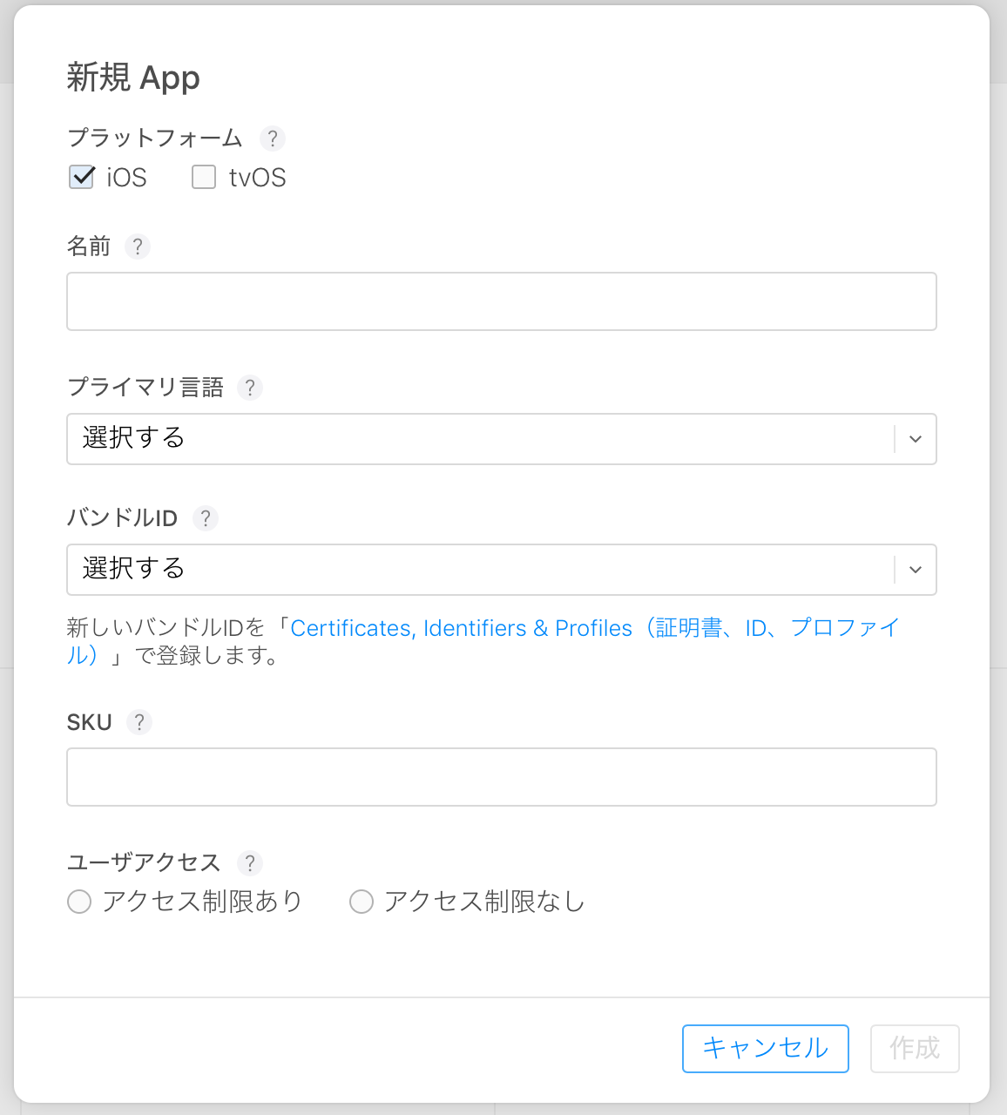
Task: Open the プライマリ言語 selection dropdown
Action: tap(502, 439)
